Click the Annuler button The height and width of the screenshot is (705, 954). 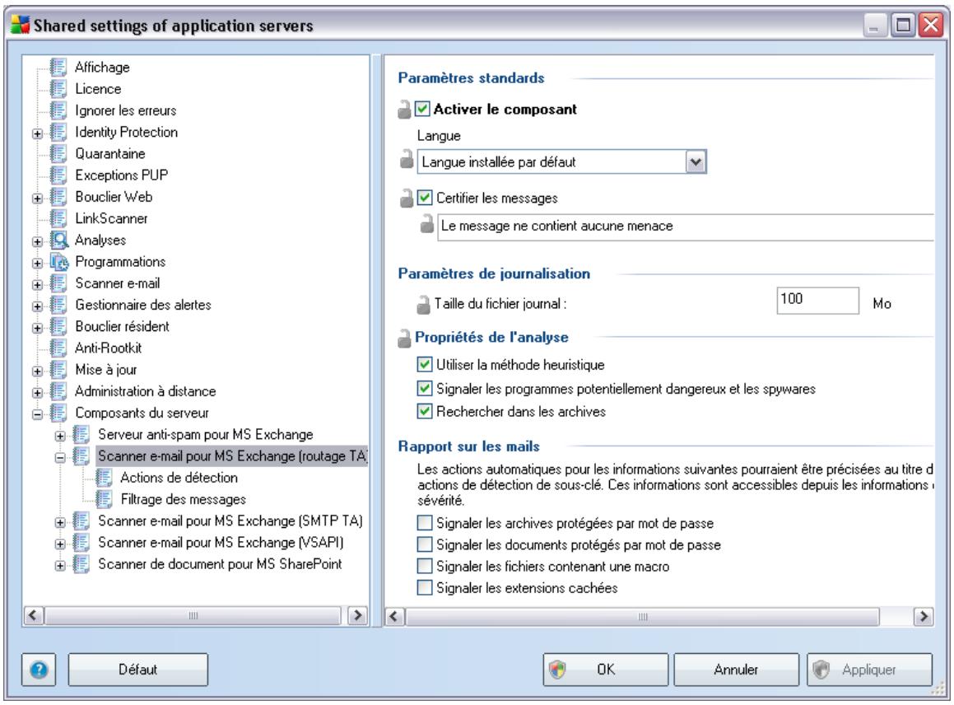pos(736,670)
